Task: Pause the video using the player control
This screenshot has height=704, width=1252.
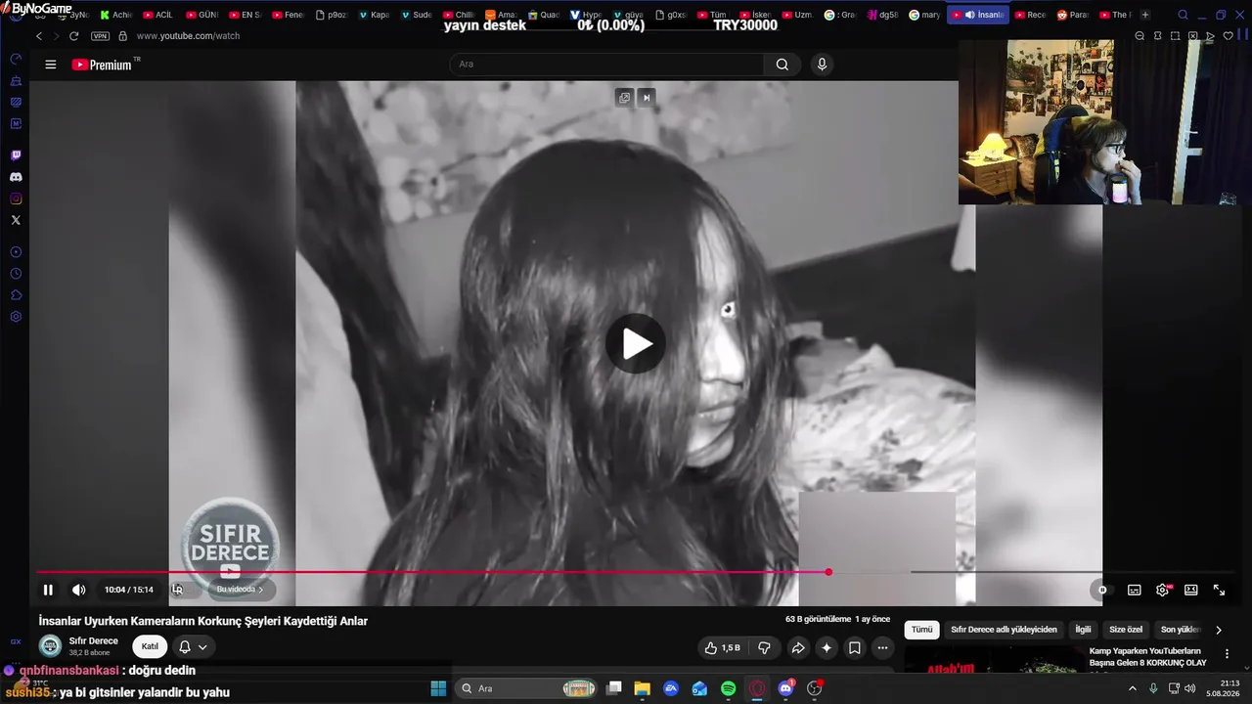Action: (48, 590)
